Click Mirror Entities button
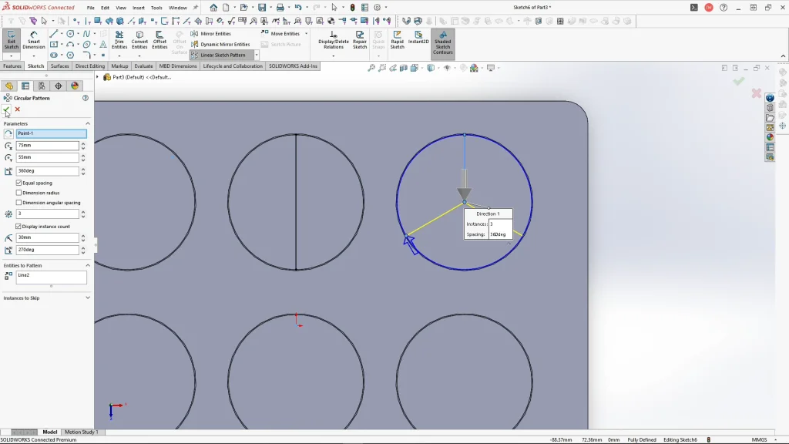 point(211,34)
